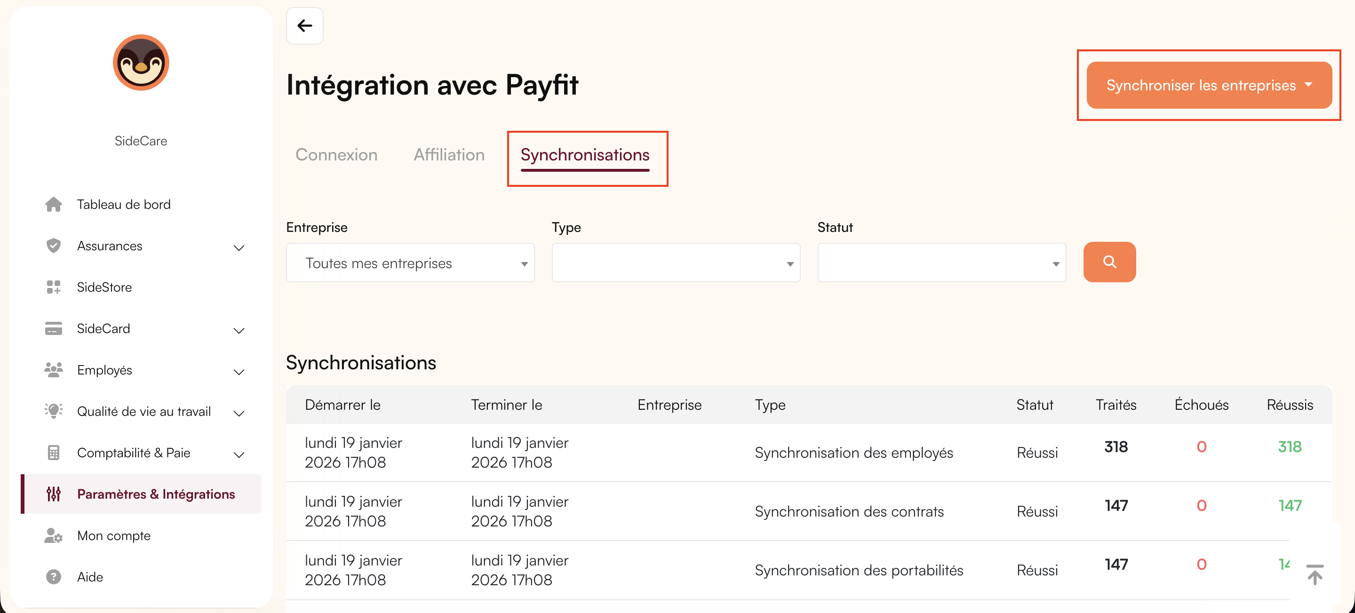Click the Terminer le column header

pyautogui.click(x=506, y=405)
